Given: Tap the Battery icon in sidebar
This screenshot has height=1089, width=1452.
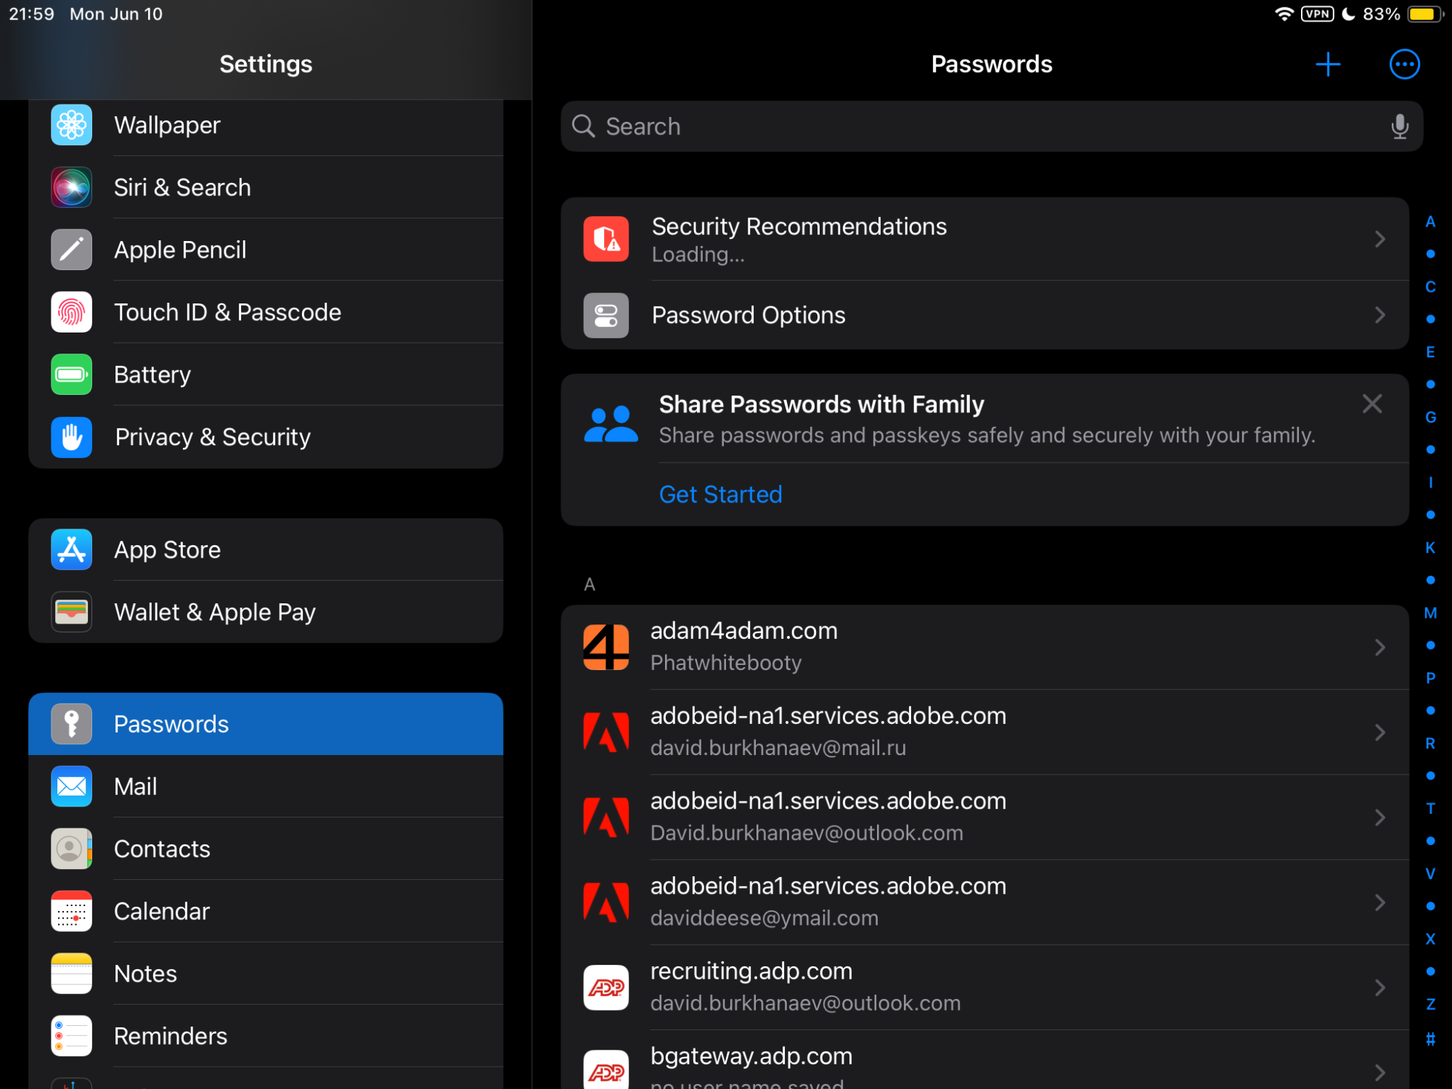Looking at the screenshot, I should tap(71, 375).
